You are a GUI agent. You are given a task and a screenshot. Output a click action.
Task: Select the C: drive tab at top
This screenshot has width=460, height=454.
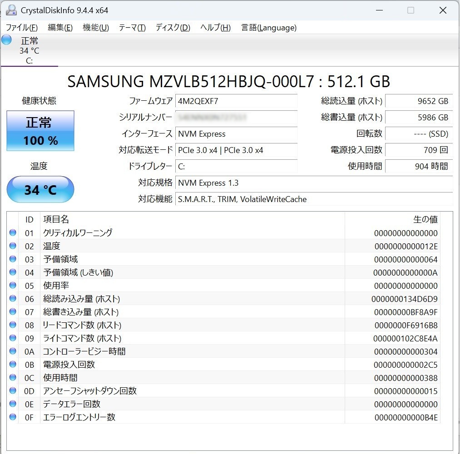coord(29,50)
